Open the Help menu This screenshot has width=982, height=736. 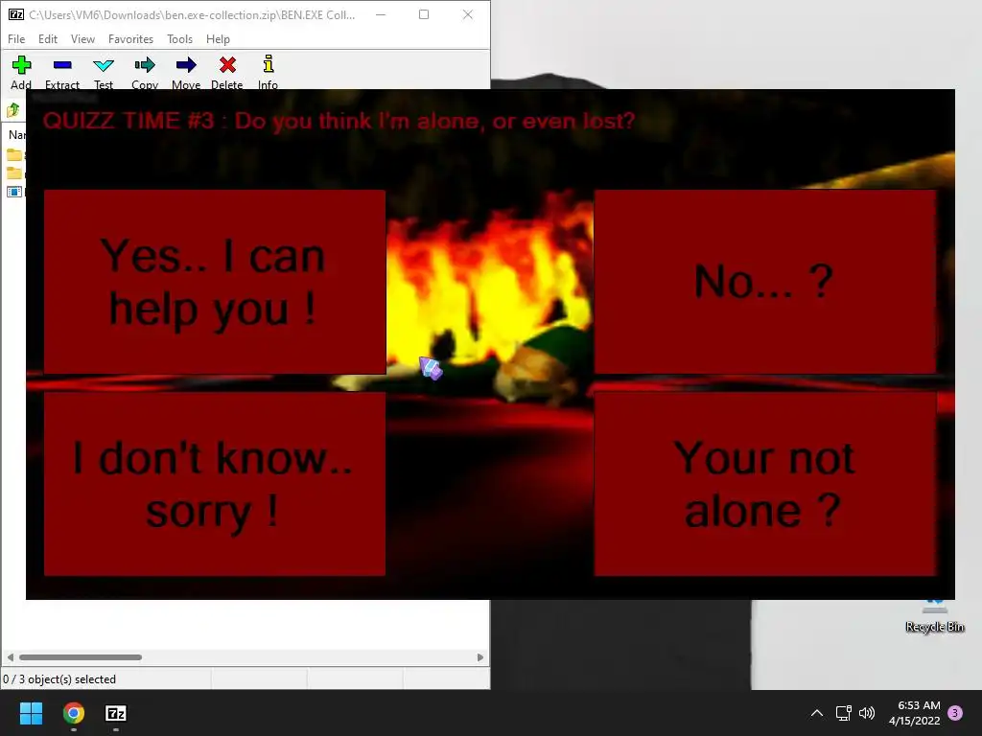[x=218, y=38]
